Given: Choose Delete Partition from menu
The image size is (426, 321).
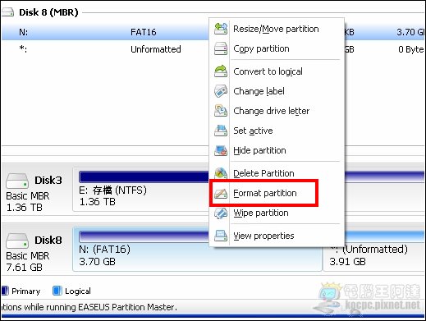Looking at the screenshot, I should pos(277,173).
